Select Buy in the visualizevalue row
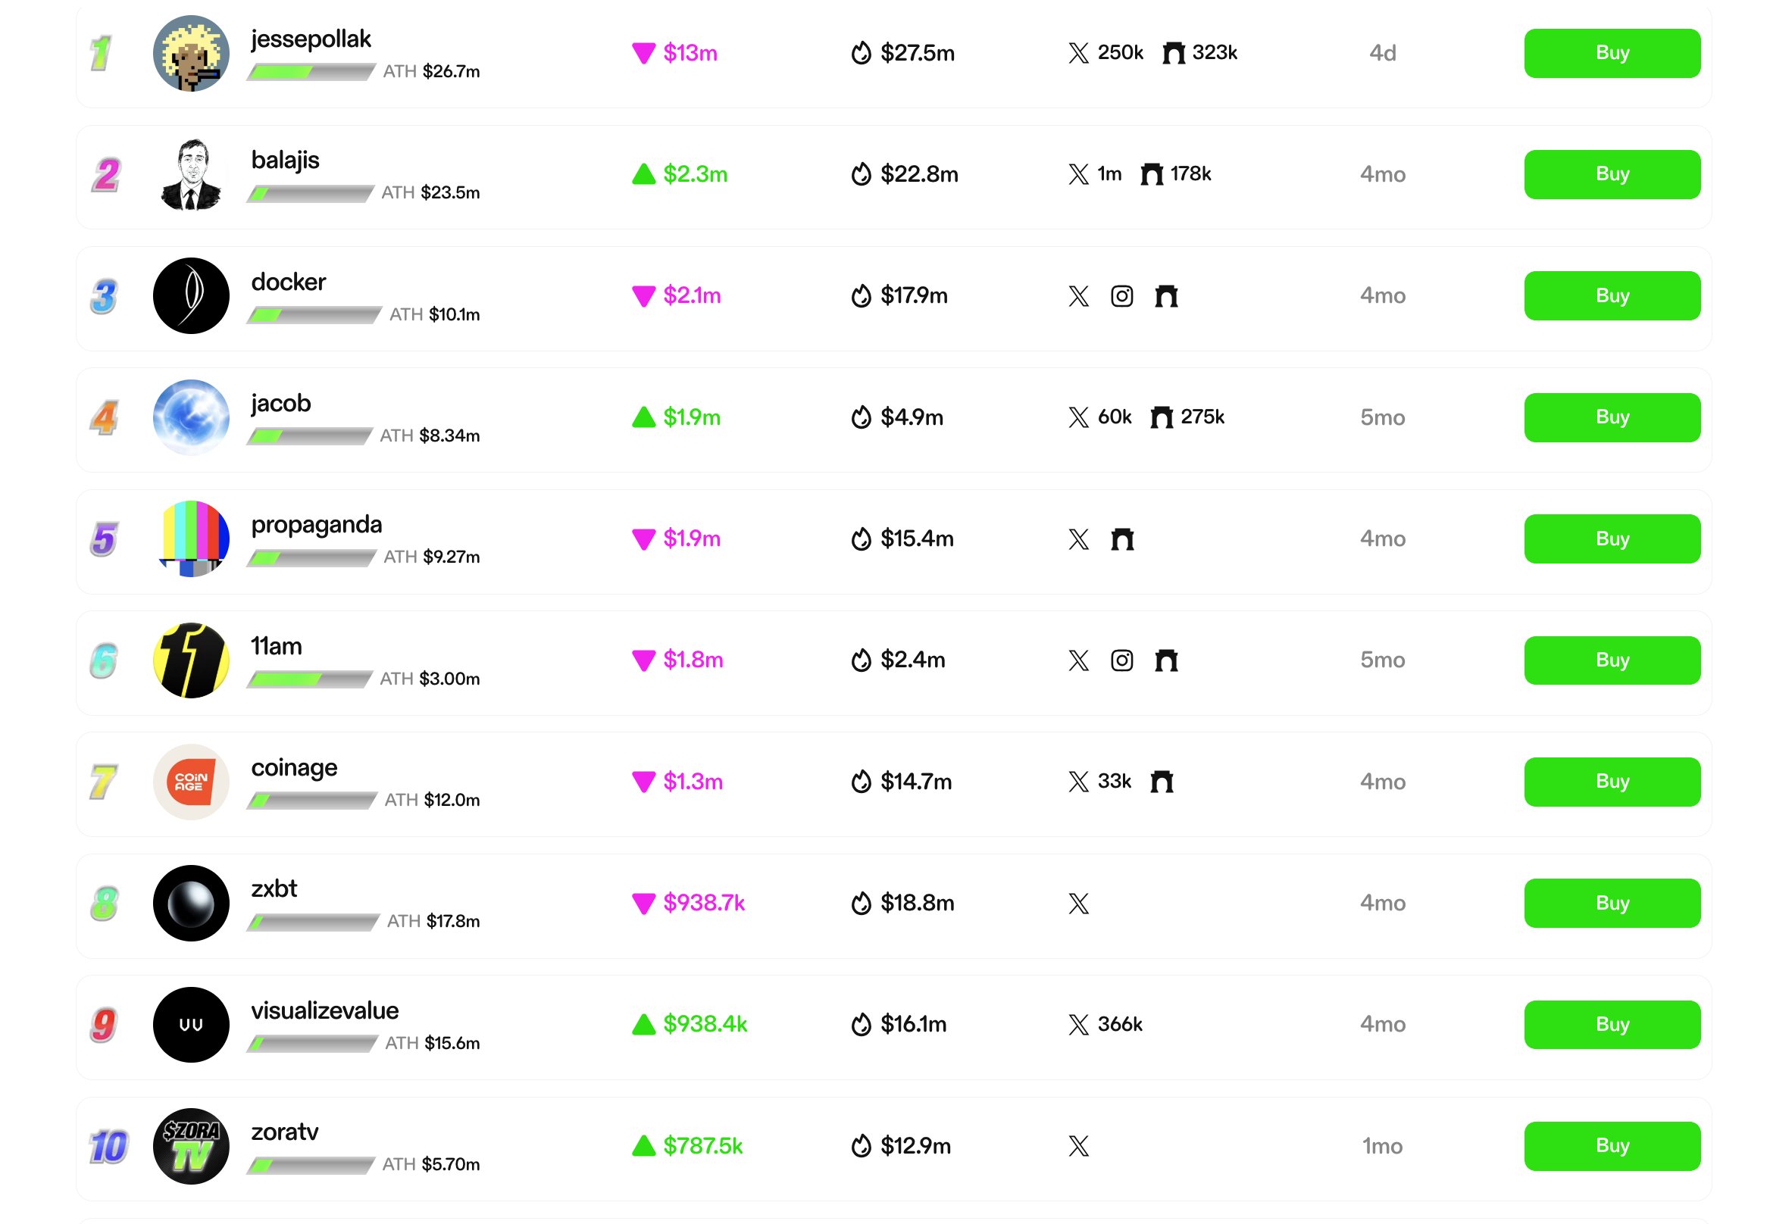The image size is (1770, 1224). [1611, 1024]
